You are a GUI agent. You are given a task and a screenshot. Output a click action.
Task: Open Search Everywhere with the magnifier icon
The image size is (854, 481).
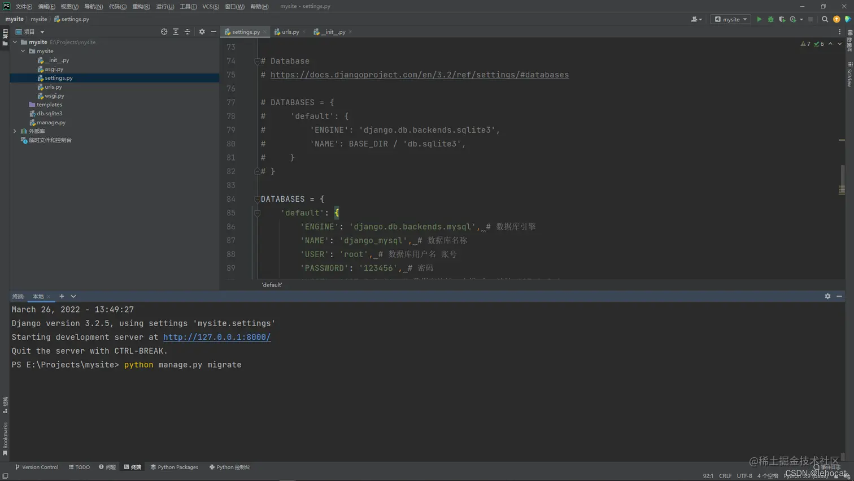point(825,19)
